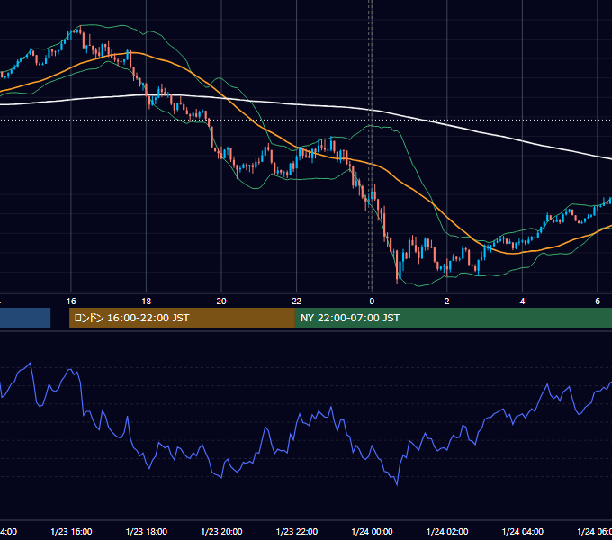Click the 1/23 18:00 time label
The image size is (612, 540).
(147, 531)
